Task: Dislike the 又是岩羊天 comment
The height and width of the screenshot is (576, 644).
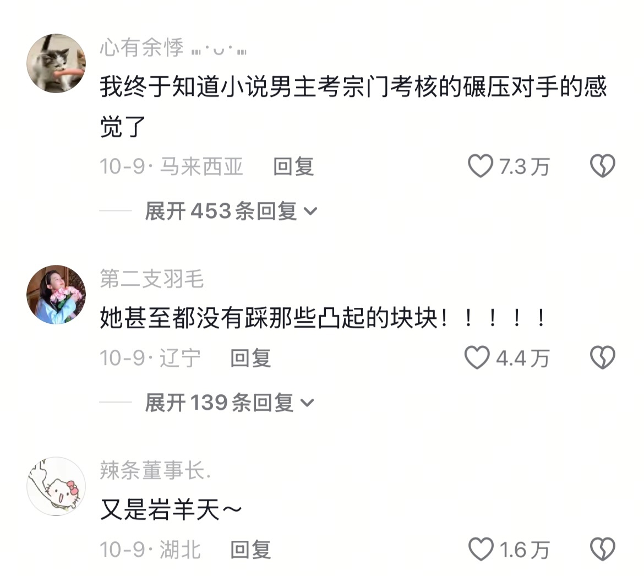Action: click(x=603, y=550)
